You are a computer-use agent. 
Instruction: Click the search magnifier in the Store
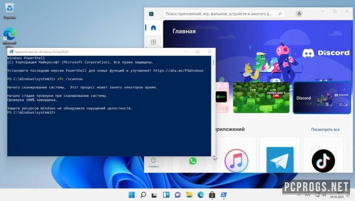(280, 14)
